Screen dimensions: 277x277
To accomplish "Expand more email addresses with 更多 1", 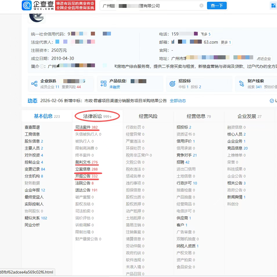I will tap(226, 42).
